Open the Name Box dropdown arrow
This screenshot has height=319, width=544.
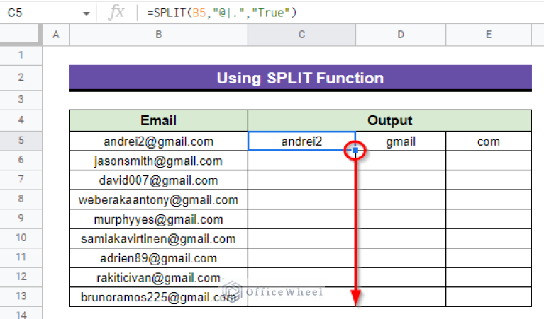point(87,13)
